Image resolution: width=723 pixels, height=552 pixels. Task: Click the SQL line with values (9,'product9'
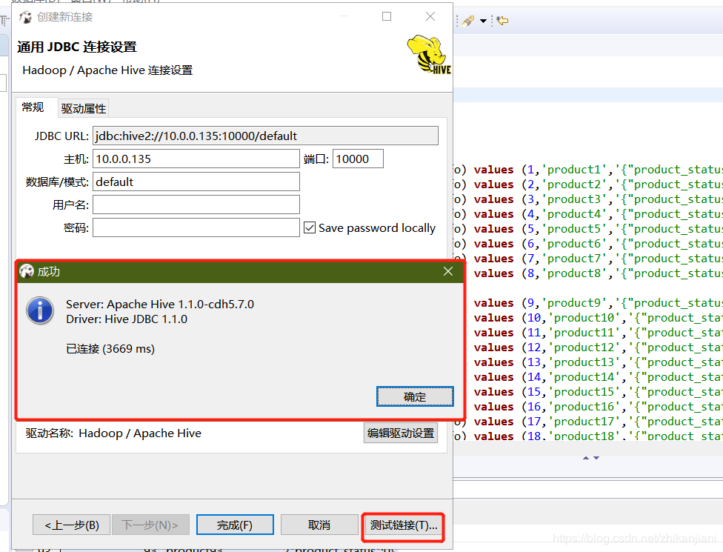pos(598,303)
